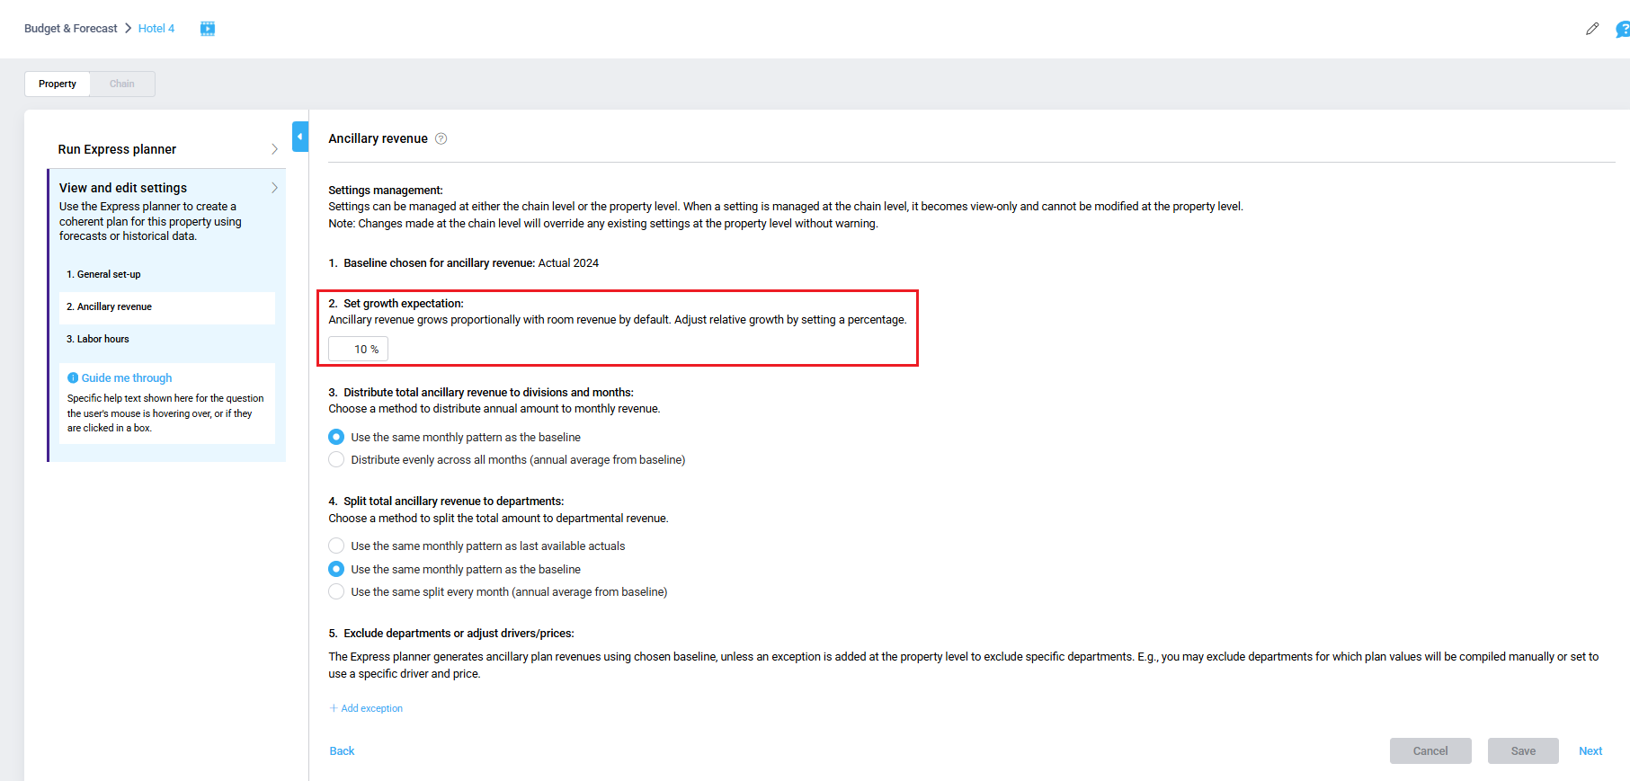Click Budget & Forecast breadcrumb
This screenshot has height=781, width=1630.
[71, 29]
